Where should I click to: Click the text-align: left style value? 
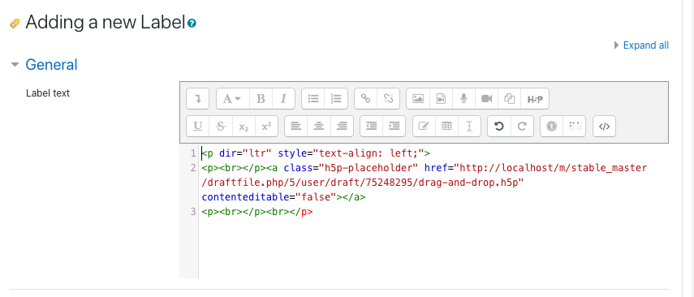tap(369, 153)
